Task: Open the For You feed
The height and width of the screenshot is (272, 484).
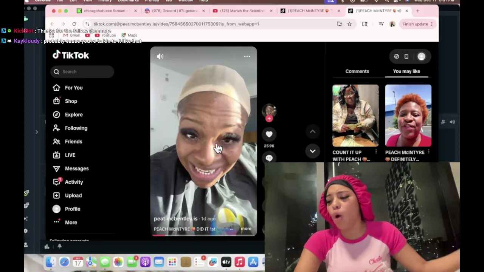Action: click(x=68, y=88)
